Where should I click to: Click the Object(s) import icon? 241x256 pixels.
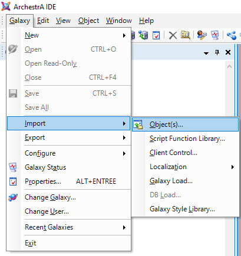(138, 124)
